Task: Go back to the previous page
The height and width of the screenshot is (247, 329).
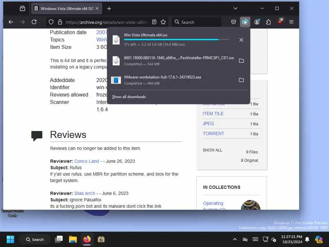Action: point(11,22)
